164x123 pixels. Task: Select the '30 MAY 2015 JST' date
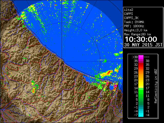point(143,45)
